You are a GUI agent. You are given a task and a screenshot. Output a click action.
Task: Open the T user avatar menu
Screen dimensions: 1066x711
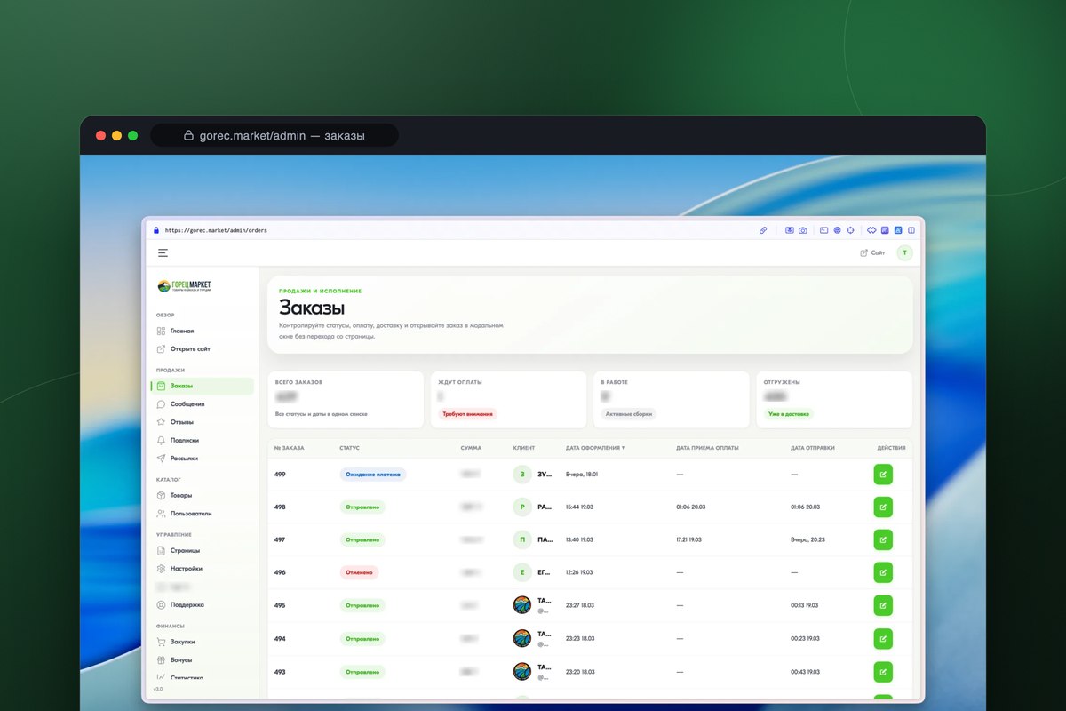[904, 253]
